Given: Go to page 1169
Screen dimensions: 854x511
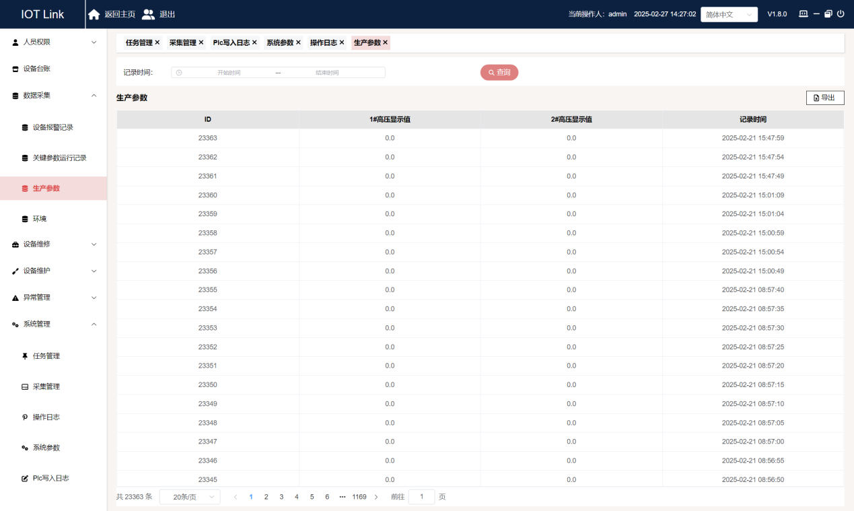Looking at the screenshot, I should click(x=359, y=497).
